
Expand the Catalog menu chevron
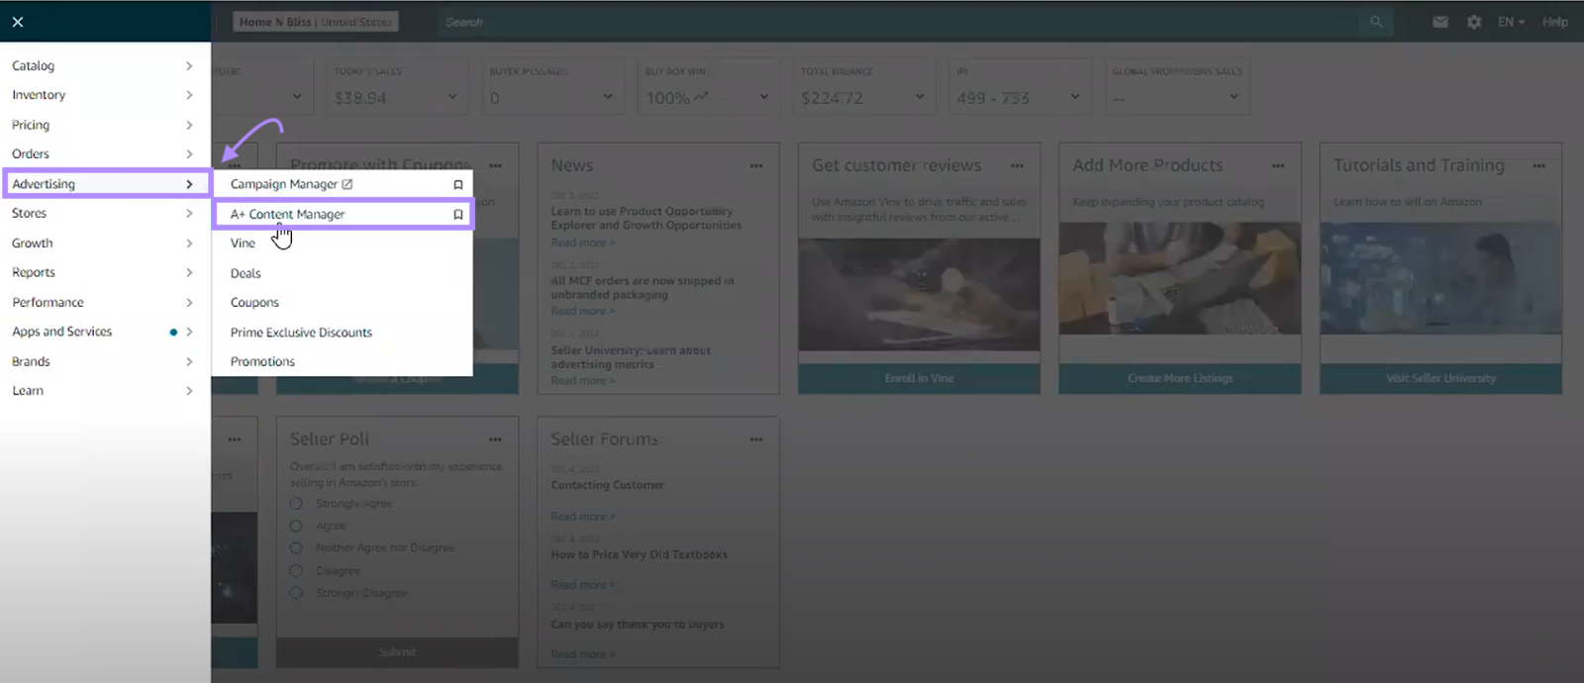pos(189,66)
